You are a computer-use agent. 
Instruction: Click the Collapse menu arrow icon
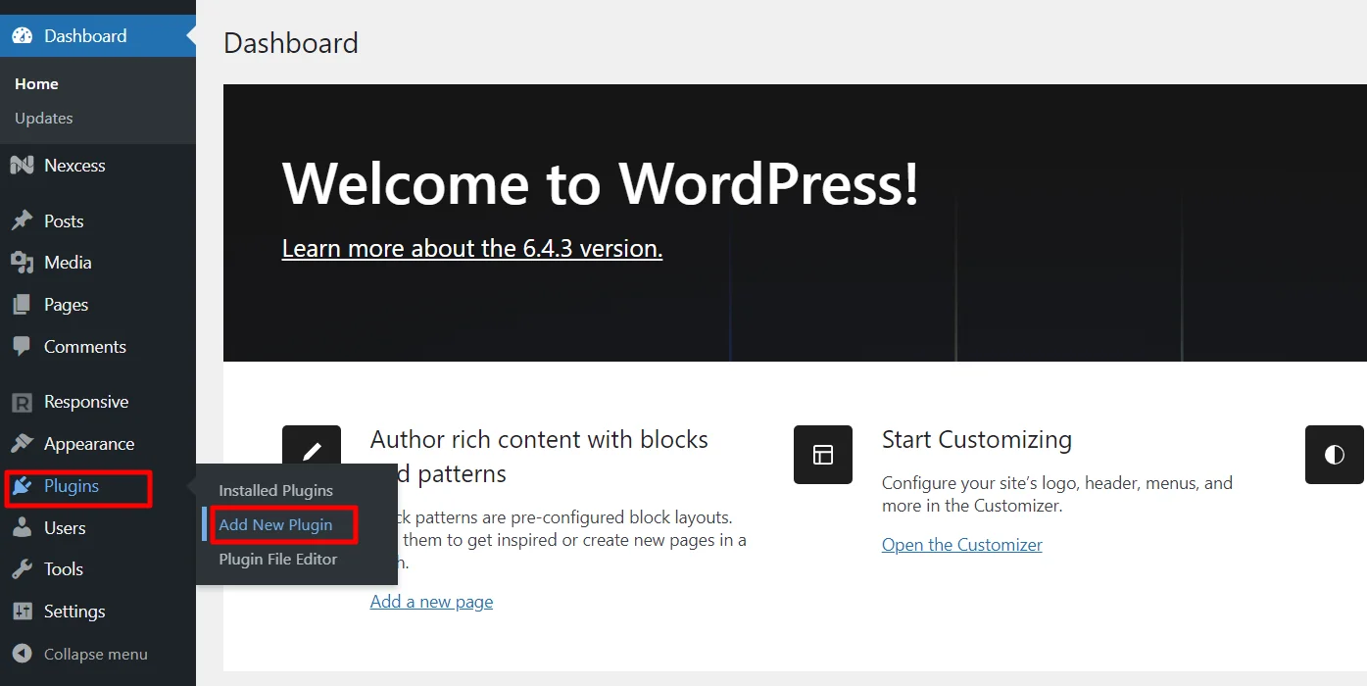[22, 654]
